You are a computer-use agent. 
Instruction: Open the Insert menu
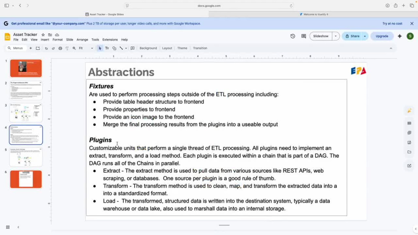[45, 40]
